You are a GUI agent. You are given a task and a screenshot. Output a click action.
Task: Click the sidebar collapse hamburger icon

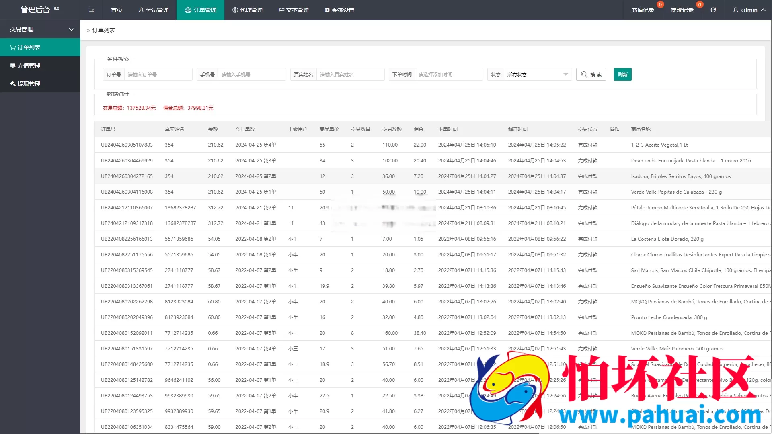pyautogui.click(x=92, y=10)
